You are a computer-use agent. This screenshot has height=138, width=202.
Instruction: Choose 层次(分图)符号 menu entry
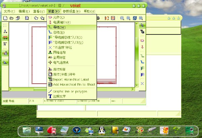coord(72,74)
